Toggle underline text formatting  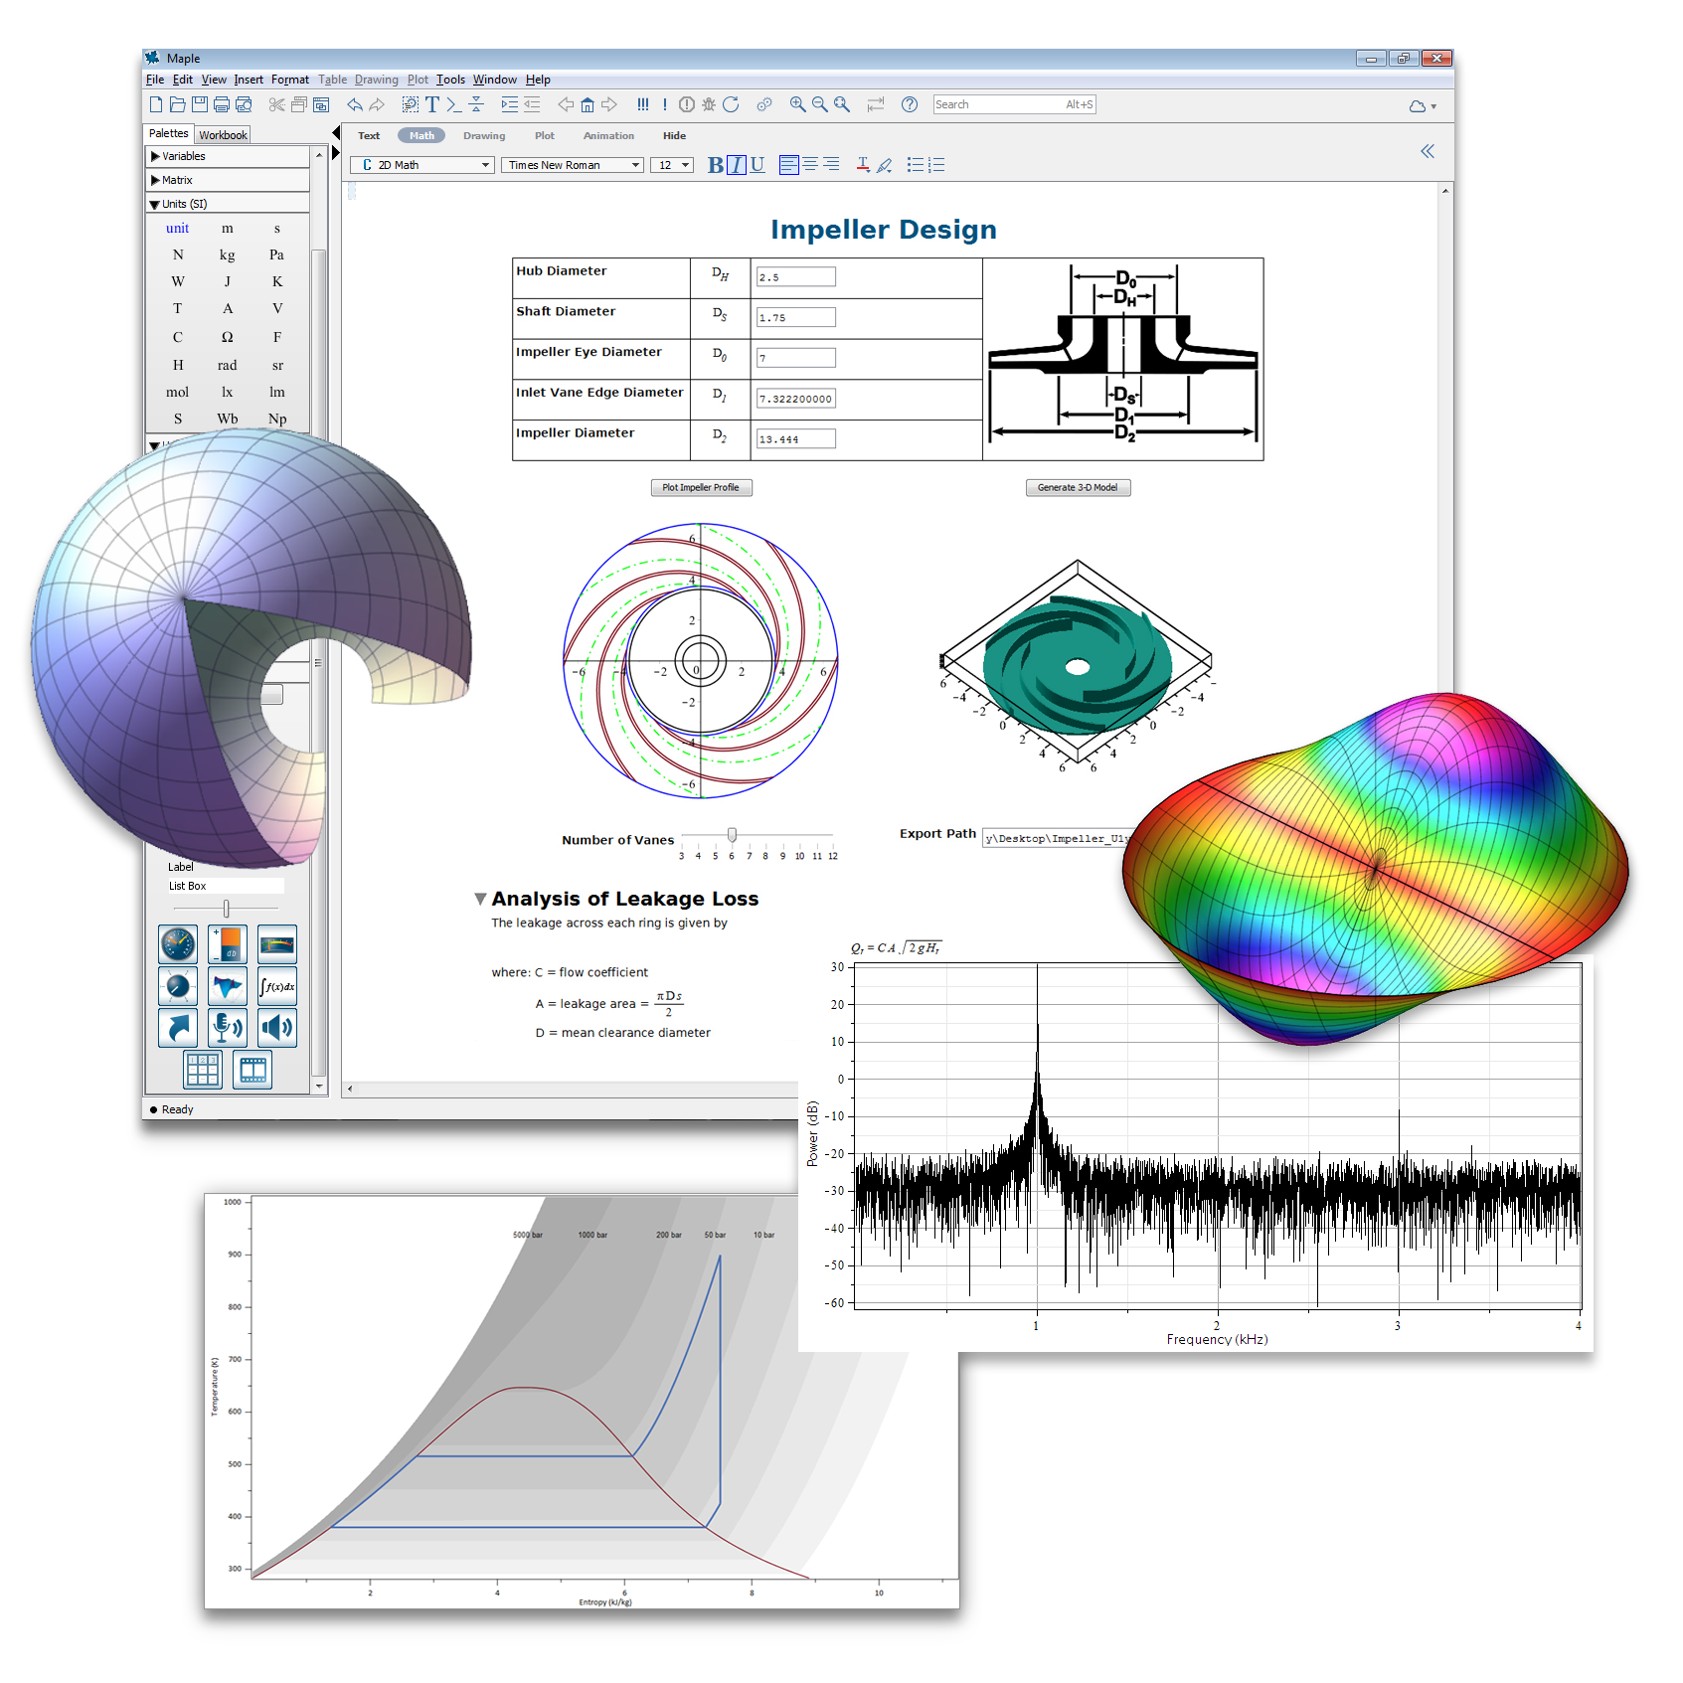[x=757, y=165]
